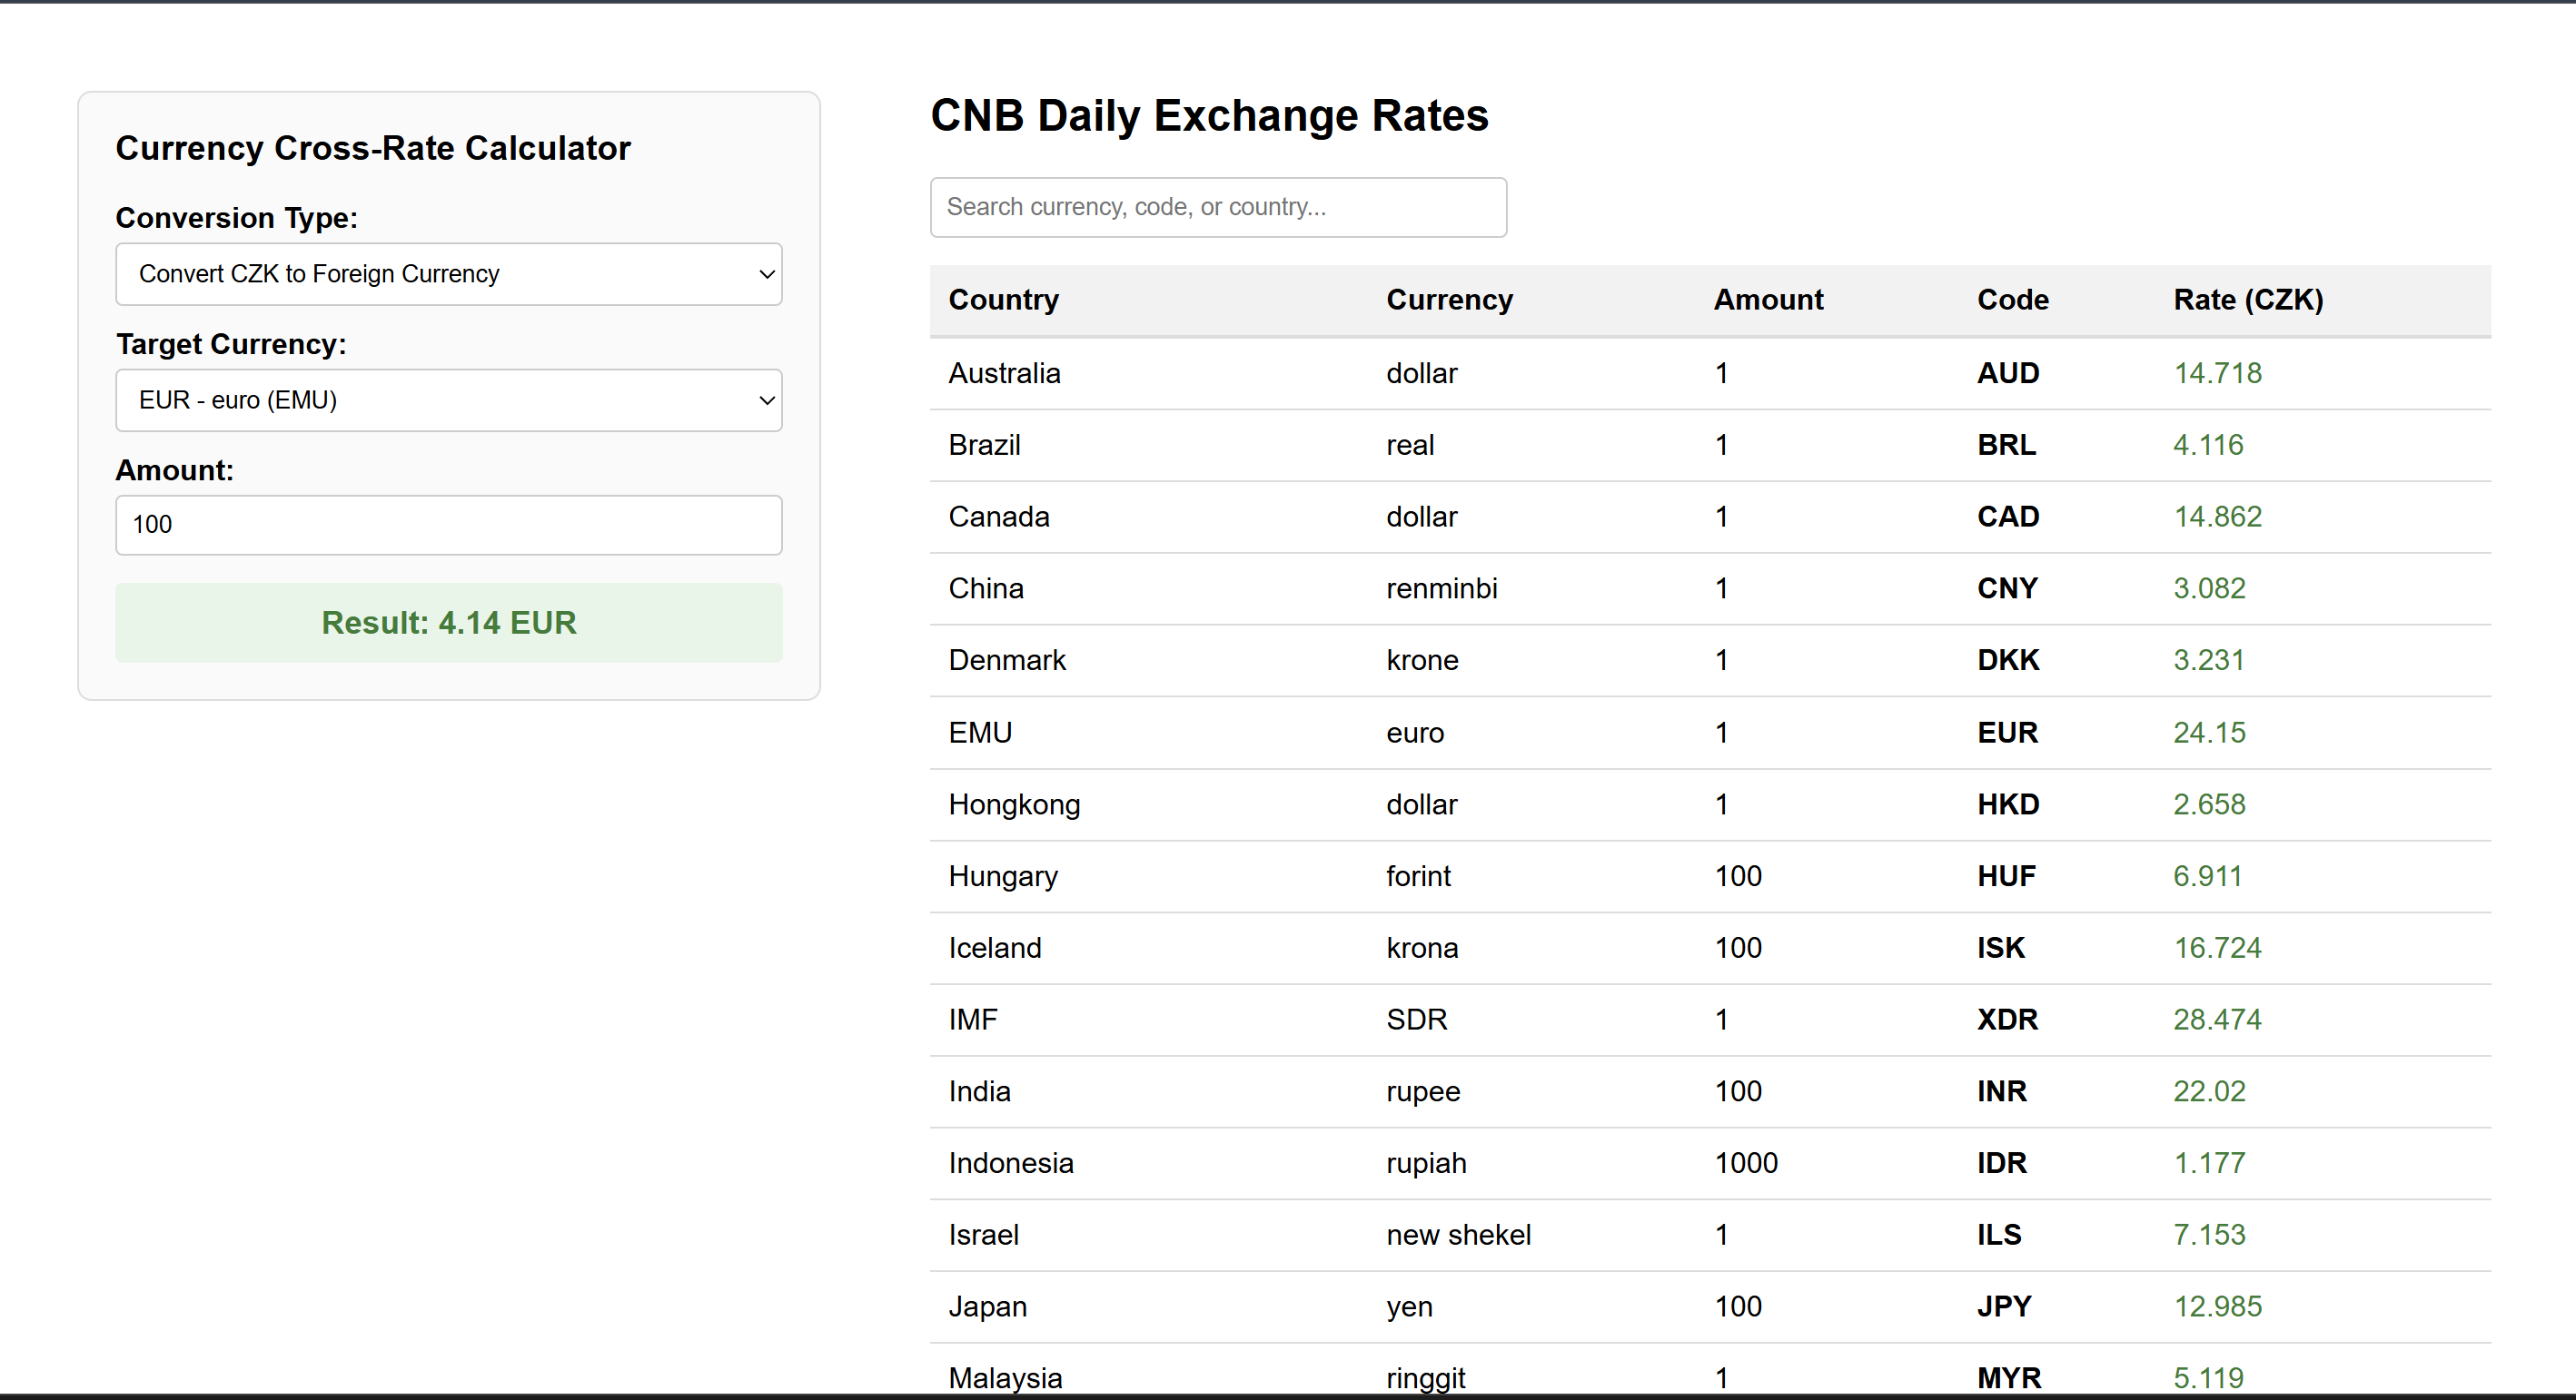Click the rate value 24.15
Screen dimensions: 2576x1400
point(2209,733)
